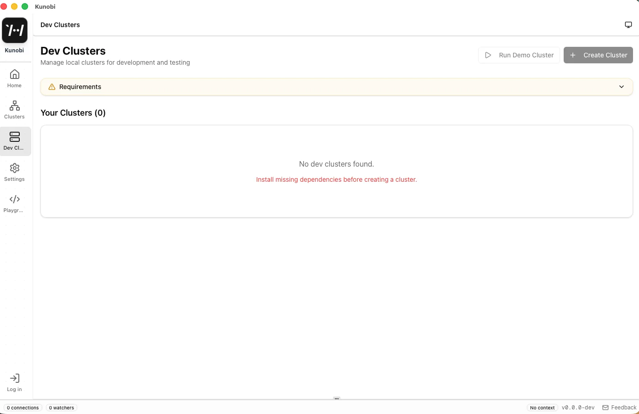Click the monitor icon in the top bar
The image size is (639, 414).
(x=628, y=24)
